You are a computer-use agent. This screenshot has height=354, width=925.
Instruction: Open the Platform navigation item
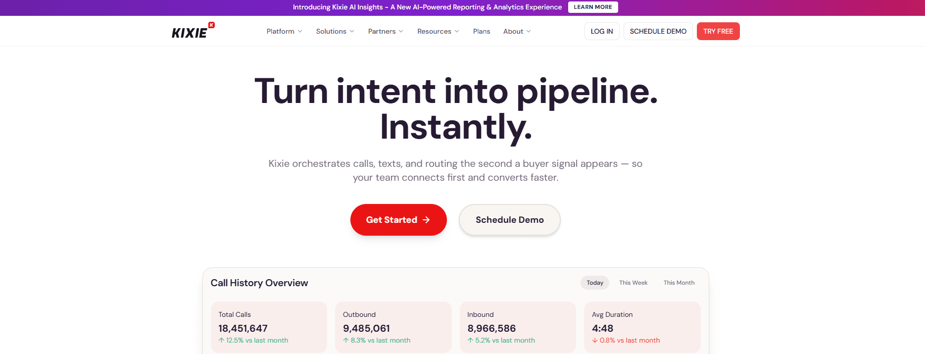(285, 31)
